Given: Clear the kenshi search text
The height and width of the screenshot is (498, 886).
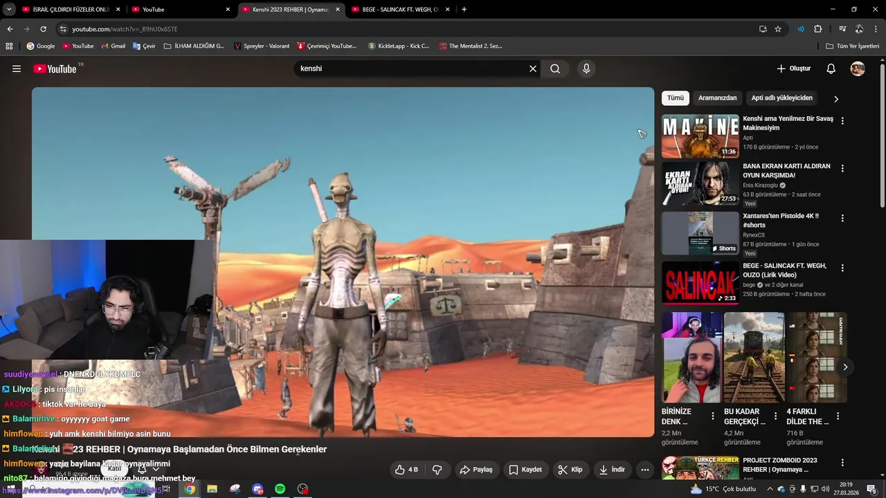Looking at the screenshot, I should pyautogui.click(x=533, y=68).
